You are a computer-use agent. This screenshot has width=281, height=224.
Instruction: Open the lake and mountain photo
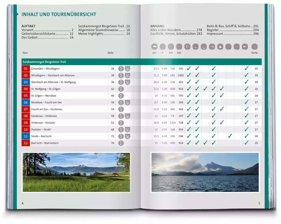[x=205, y=172]
